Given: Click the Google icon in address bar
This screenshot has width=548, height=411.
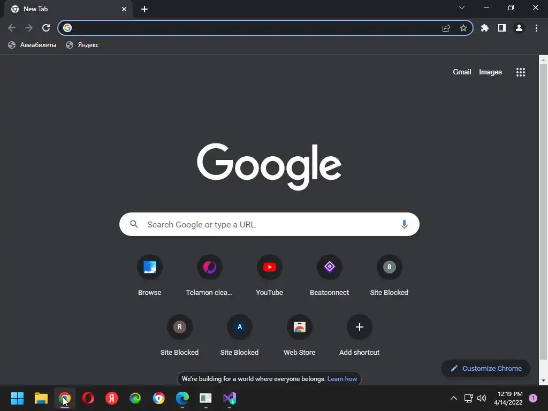Looking at the screenshot, I should 67,28.
